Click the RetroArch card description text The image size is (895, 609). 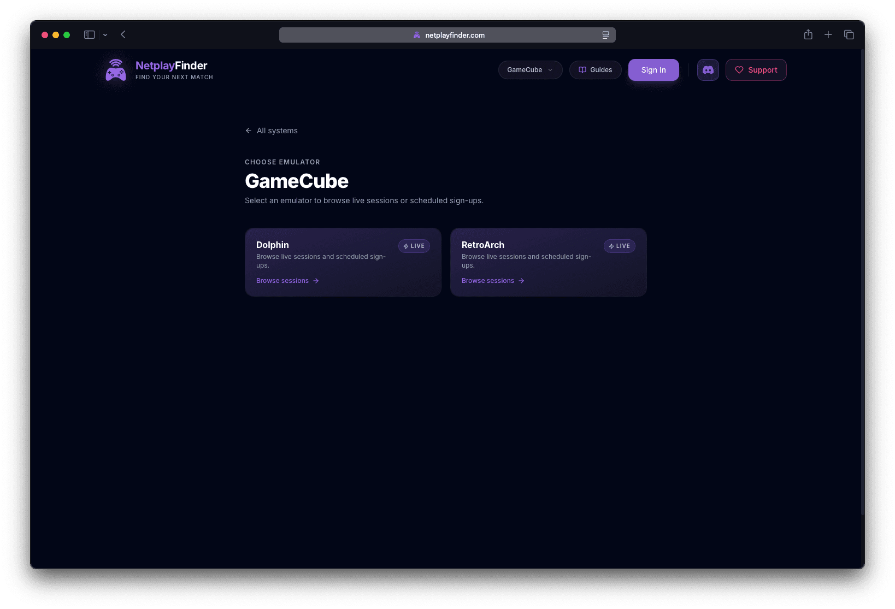point(527,261)
